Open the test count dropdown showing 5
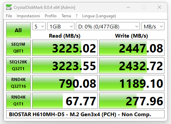 pos(39,26)
